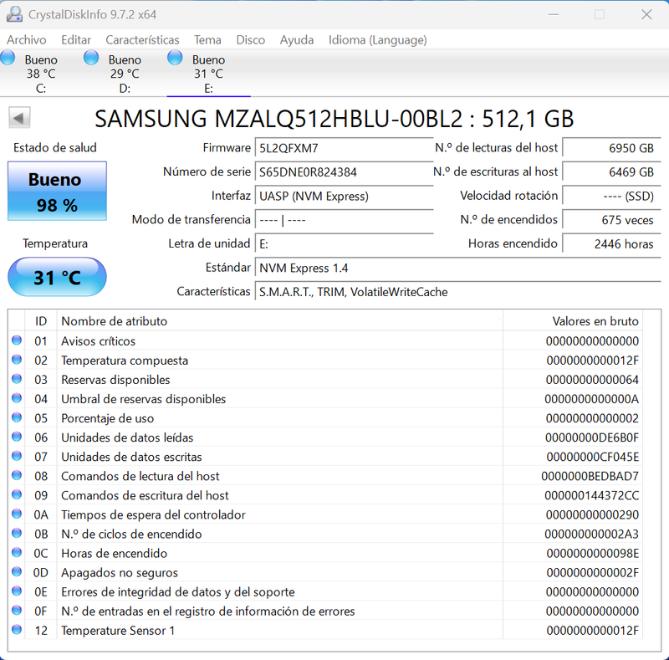Screen dimensions: 669x660
Task: Click status dot of Unidades de datos leídas
Action: (x=17, y=437)
